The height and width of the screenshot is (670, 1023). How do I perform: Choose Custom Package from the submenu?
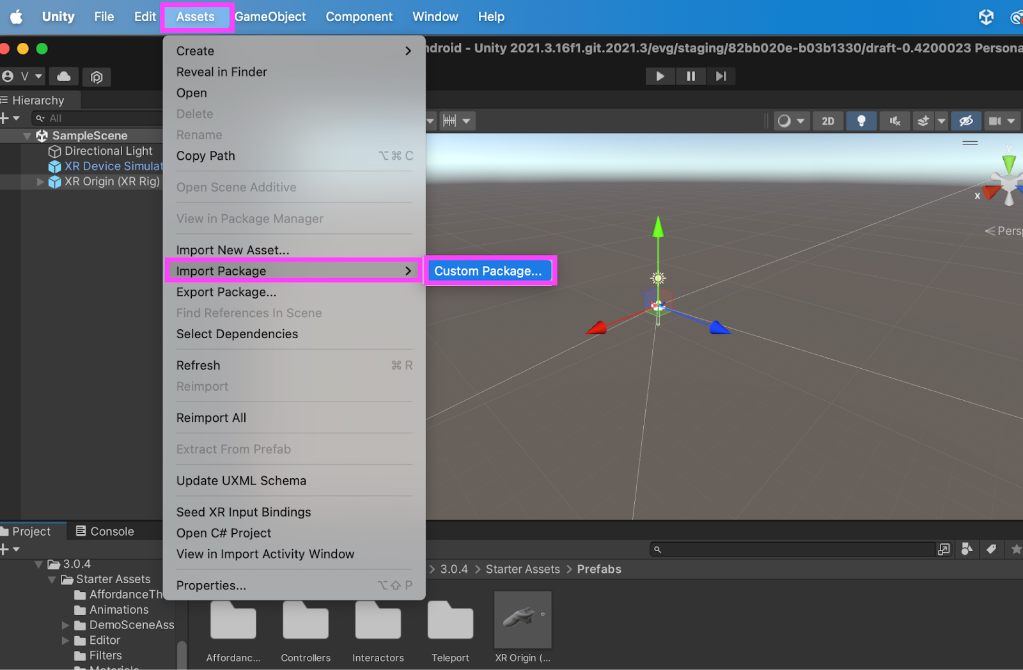pyautogui.click(x=488, y=271)
